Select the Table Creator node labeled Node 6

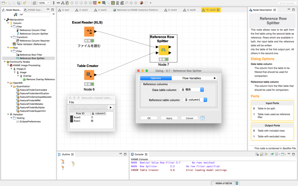(x=89, y=75)
